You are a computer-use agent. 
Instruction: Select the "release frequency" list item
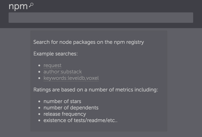[65, 114]
